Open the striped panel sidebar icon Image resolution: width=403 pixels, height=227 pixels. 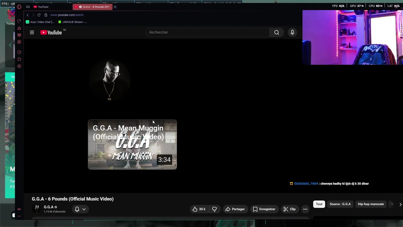19,35
